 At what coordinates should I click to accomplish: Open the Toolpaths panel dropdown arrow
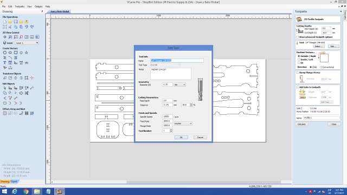[x=341, y=11]
